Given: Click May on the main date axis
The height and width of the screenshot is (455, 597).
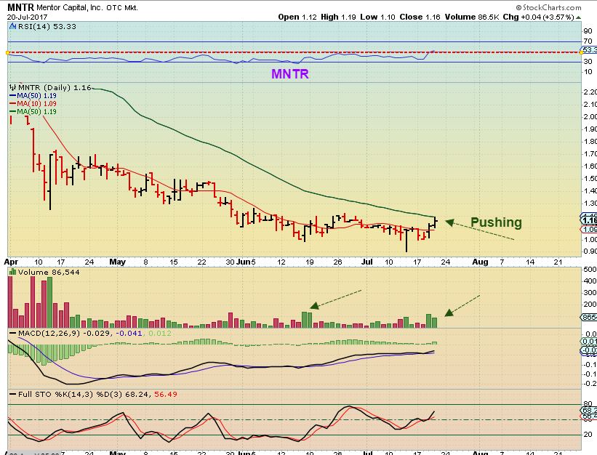Looking at the screenshot, I should (117, 262).
